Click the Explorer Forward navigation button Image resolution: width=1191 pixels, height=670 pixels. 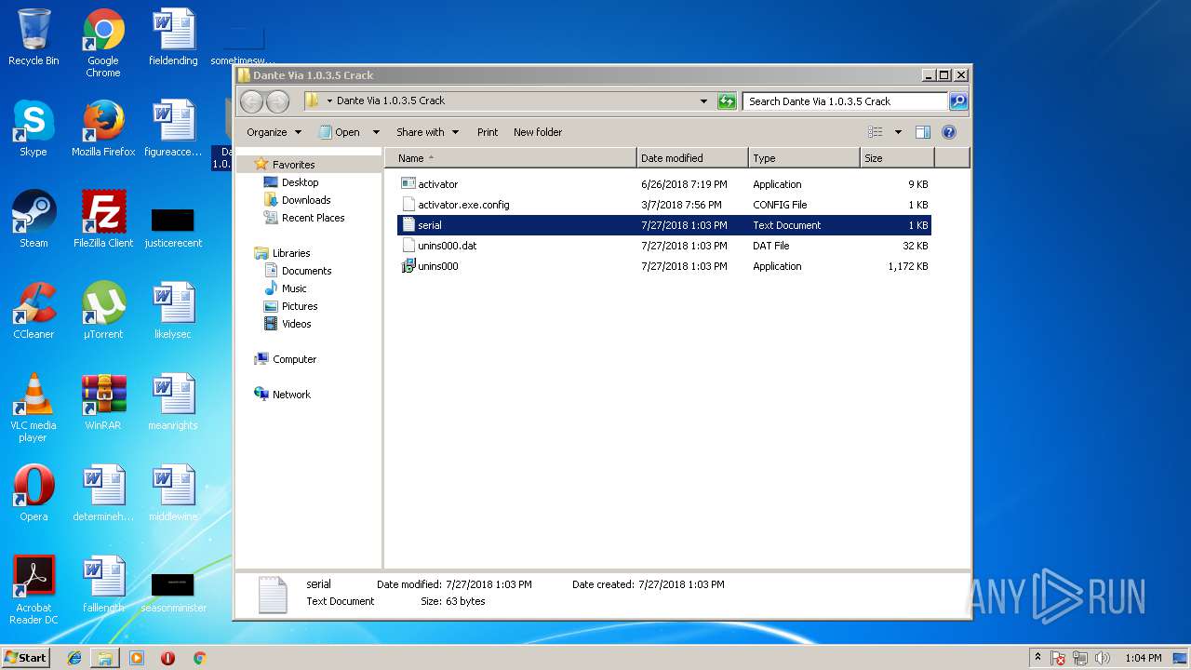277,101
